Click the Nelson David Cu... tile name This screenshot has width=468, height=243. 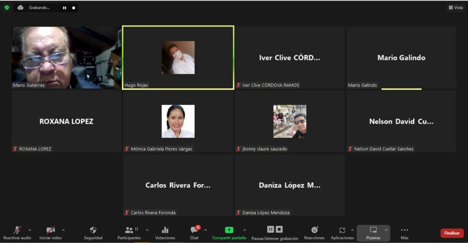pos(401,121)
